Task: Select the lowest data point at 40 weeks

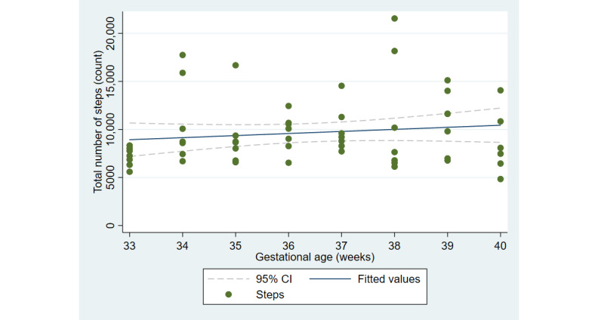Action: [x=500, y=179]
